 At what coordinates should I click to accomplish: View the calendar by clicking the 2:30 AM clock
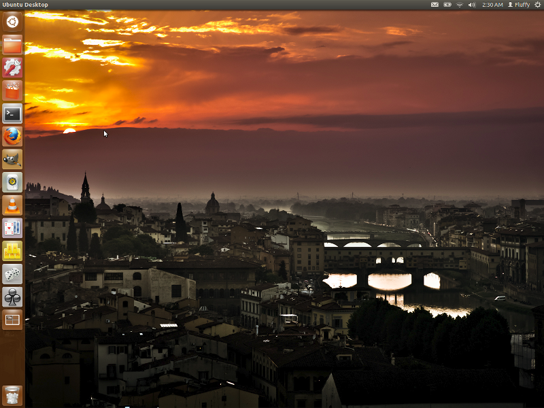pos(492,5)
